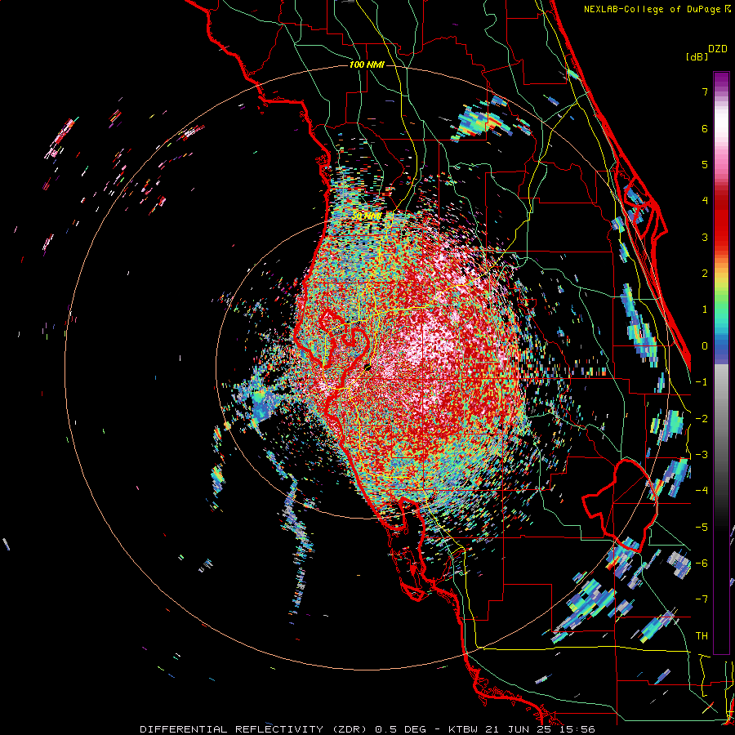735x735 pixels.
Task: Select the 2 dB scale label
Action: 705,274
